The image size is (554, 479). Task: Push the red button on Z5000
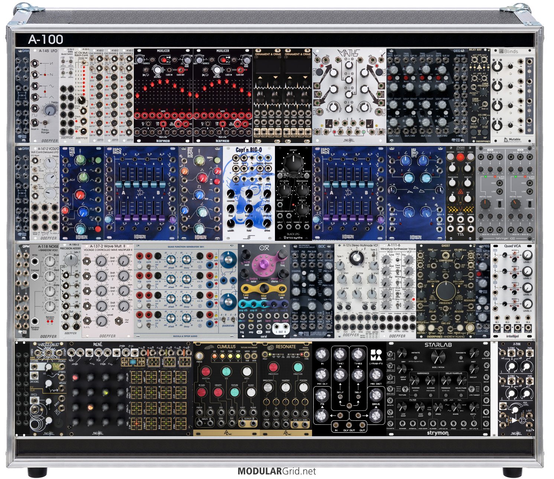pyautogui.click(x=461, y=157)
